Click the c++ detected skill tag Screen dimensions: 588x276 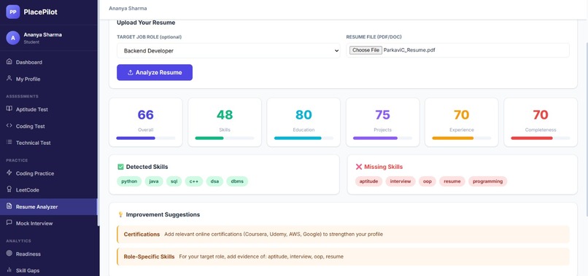pos(194,181)
